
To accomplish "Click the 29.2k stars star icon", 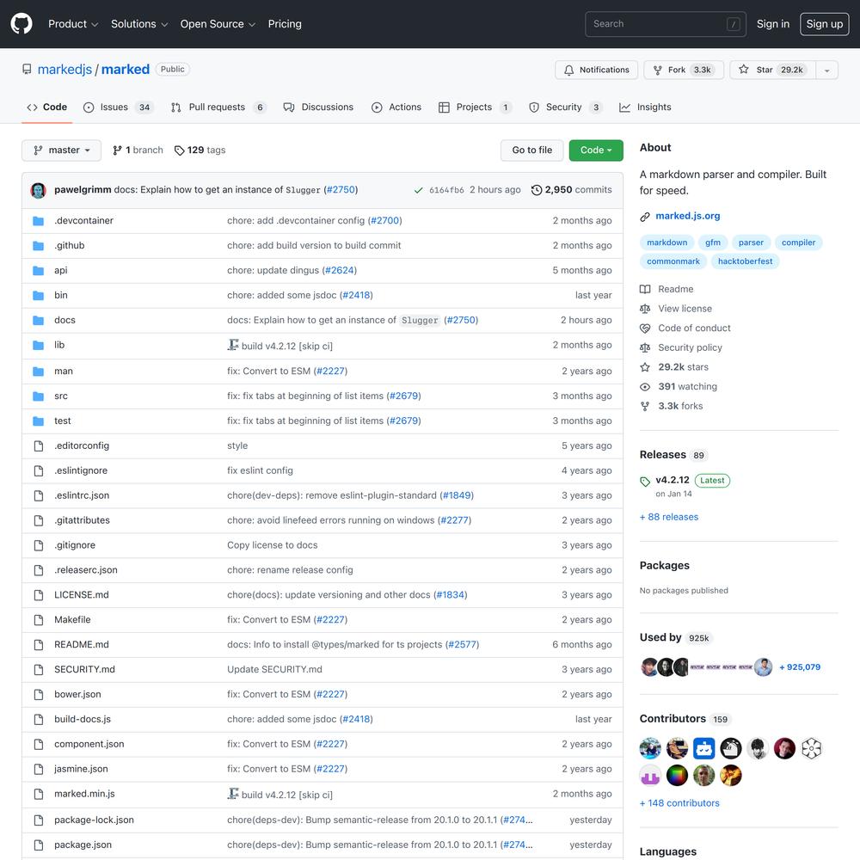I will [645, 367].
